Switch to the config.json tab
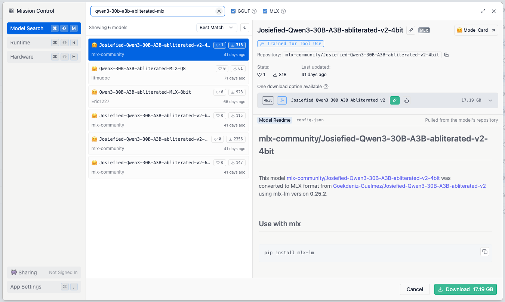Image resolution: width=505 pixels, height=302 pixels. click(310, 120)
